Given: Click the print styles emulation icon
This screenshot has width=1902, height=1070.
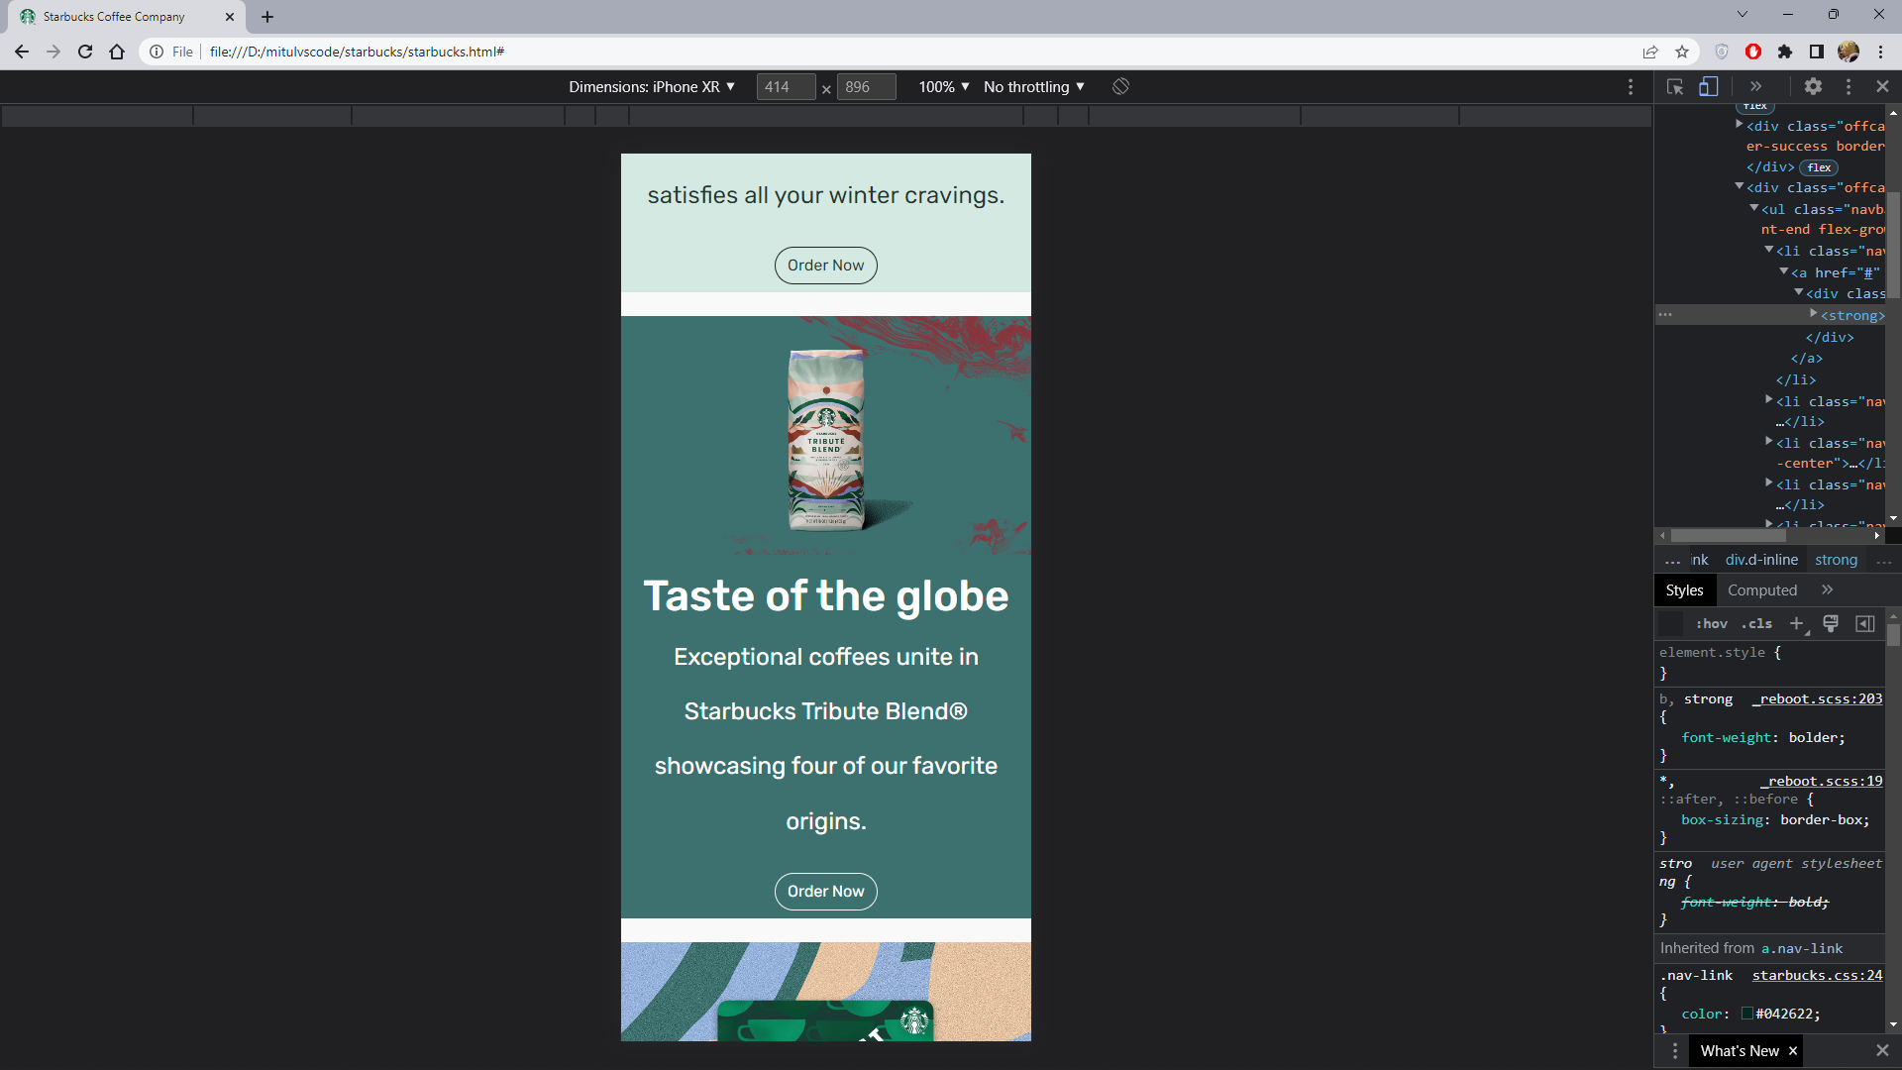Looking at the screenshot, I should (1831, 623).
